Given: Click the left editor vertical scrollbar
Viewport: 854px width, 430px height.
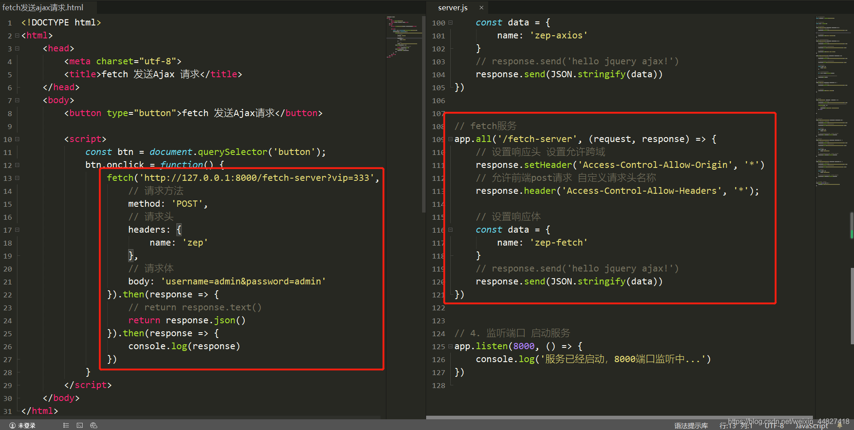Looking at the screenshot, I should [423, 114].
